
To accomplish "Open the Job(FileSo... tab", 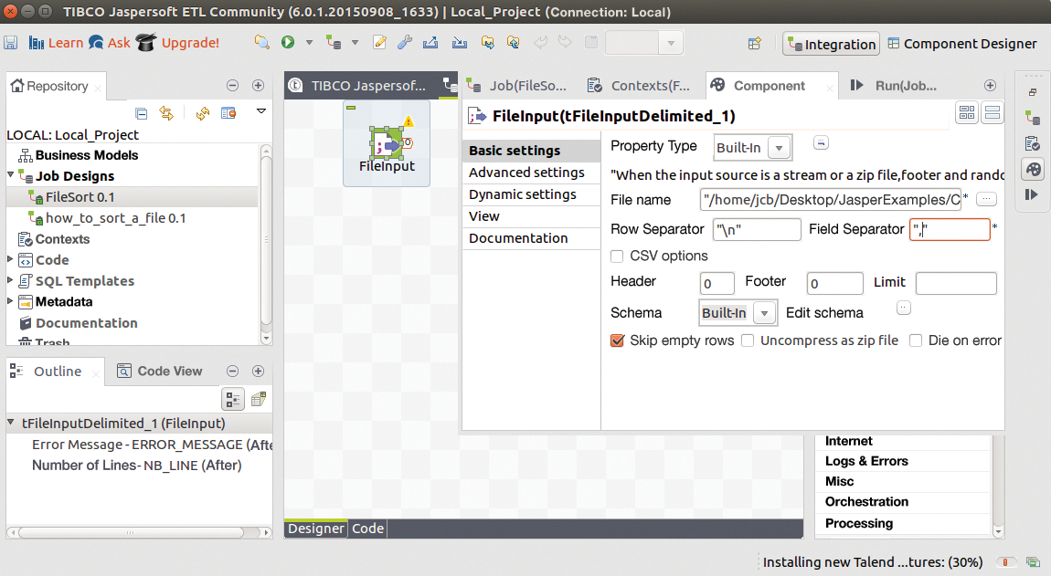I will click(518, 86).
